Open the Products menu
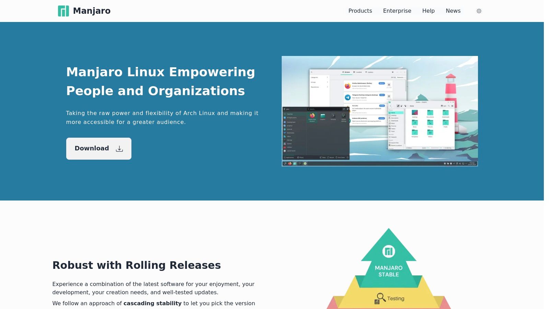The width and height of the screenshot is (549, 309). [x=360, y=11]
